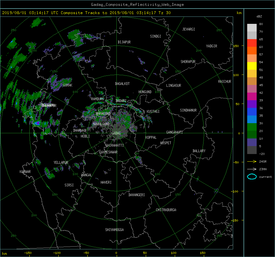
Task: Select the red 65 dBZ color swatch
Action: (x=252, y=43)
